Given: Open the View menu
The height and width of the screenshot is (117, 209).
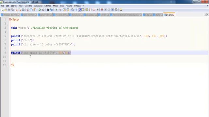Looking at the screenshot, I should [x=21, y=6].
